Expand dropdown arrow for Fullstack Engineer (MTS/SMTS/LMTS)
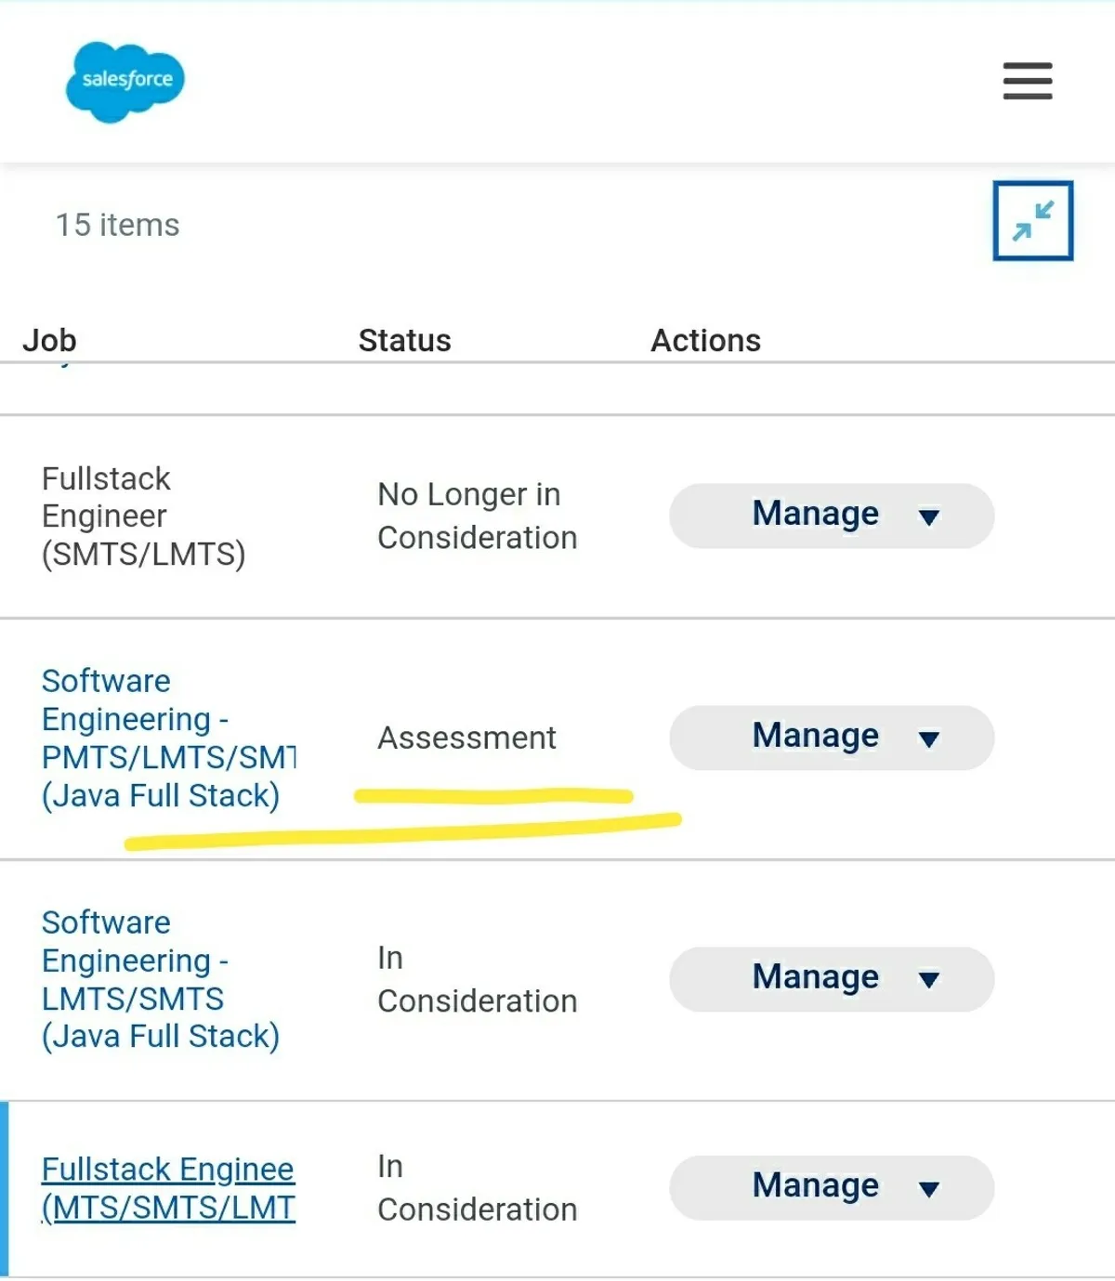 click(928, 1188)
